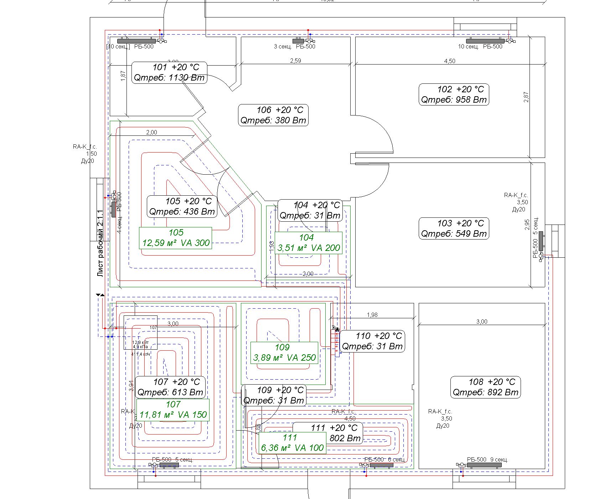Click the bracketed [10 секц.] radiator bar above room 101
The image size is (599, 499).
(x=136, y=41)
